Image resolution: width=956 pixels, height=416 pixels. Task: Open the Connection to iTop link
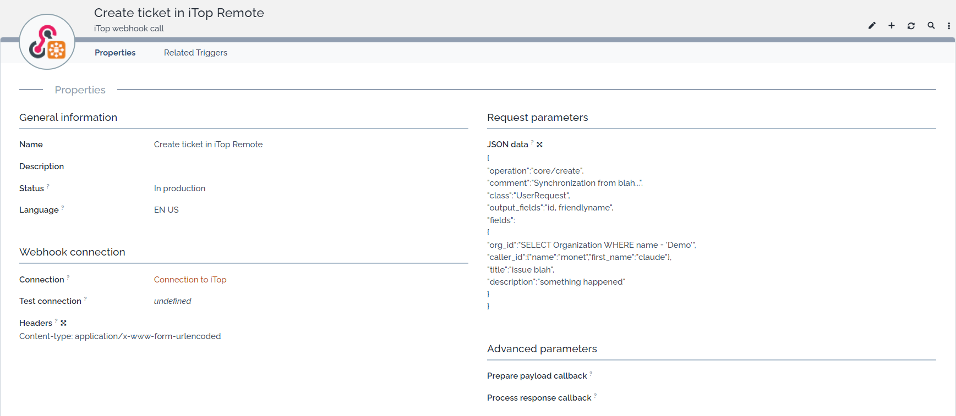click(x=190, y=280)
